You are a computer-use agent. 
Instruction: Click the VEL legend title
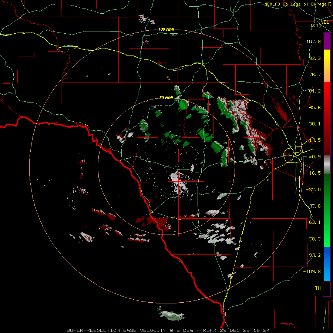point(325,22)
